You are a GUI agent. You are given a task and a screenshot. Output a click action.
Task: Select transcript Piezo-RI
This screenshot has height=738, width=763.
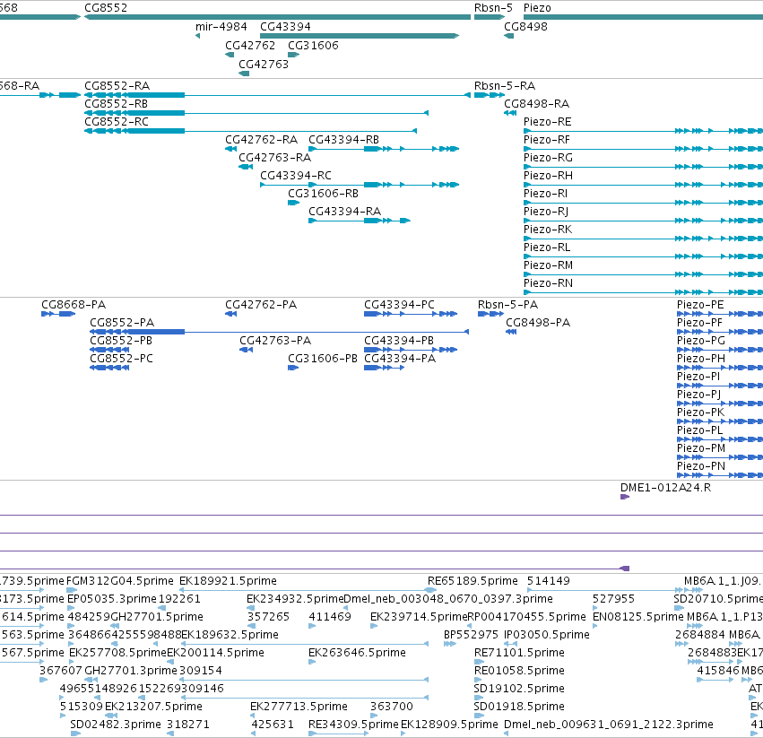coord(545,194)
